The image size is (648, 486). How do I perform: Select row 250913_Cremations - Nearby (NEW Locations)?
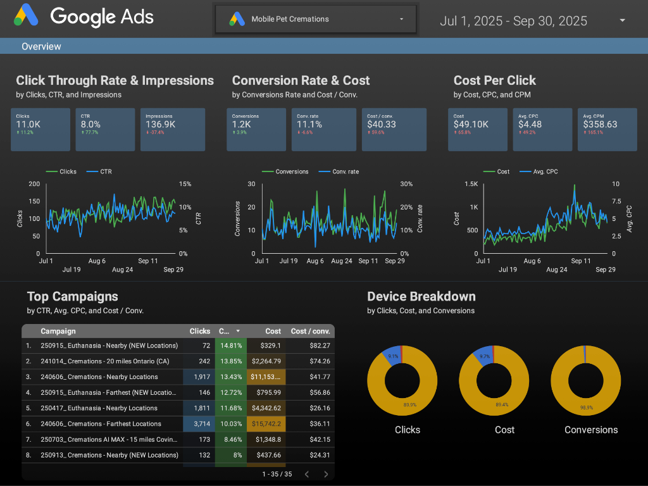(x=178, y=456)
